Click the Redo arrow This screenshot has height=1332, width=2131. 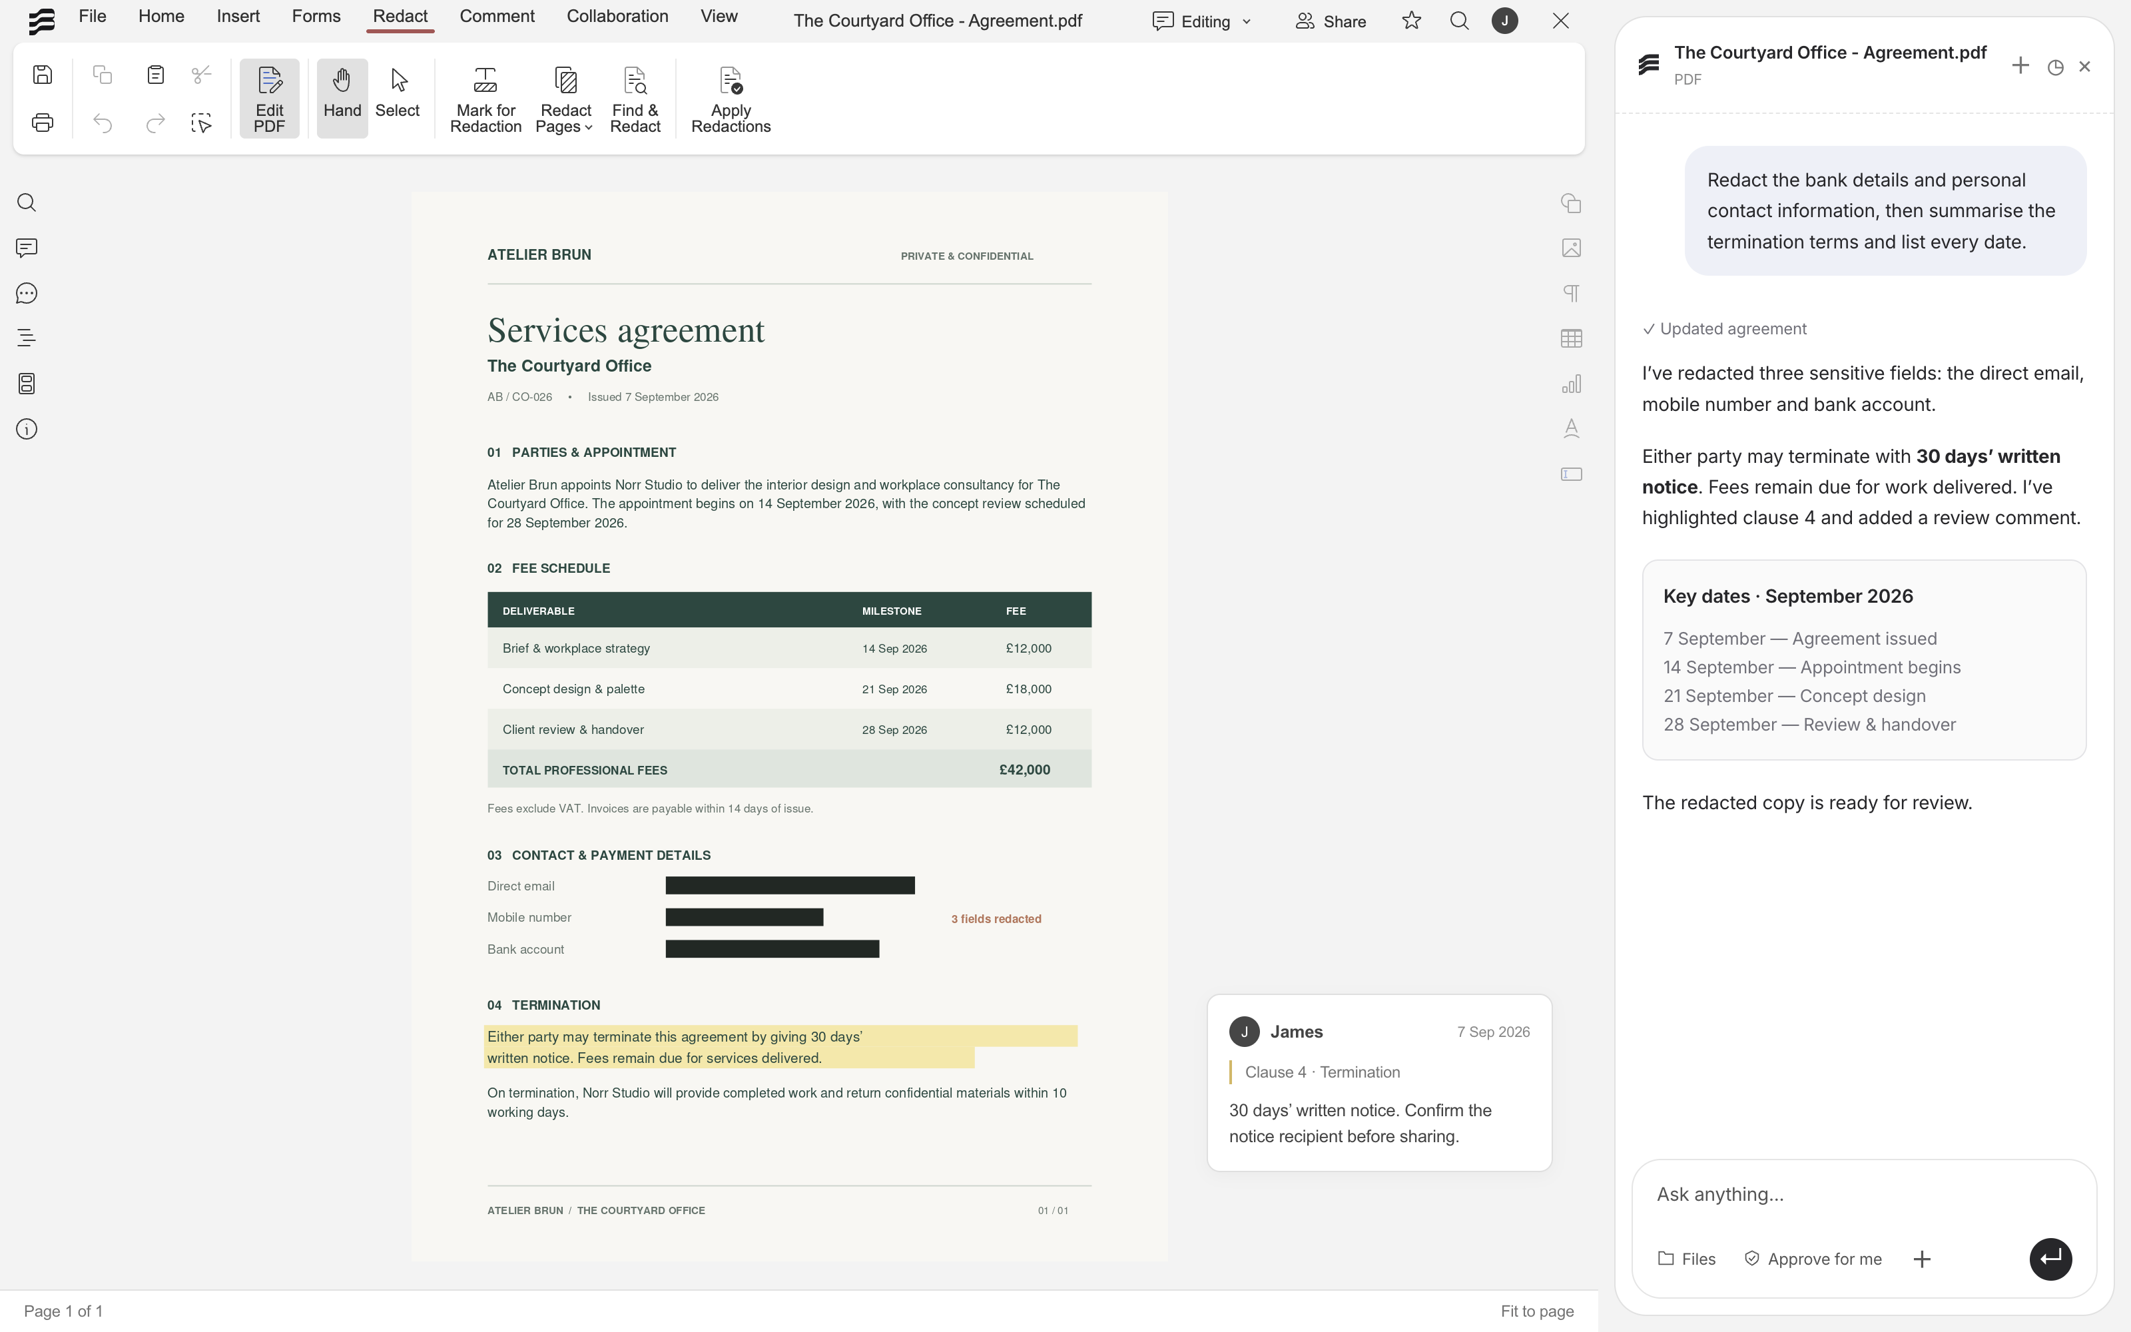[x=156, y=123]
